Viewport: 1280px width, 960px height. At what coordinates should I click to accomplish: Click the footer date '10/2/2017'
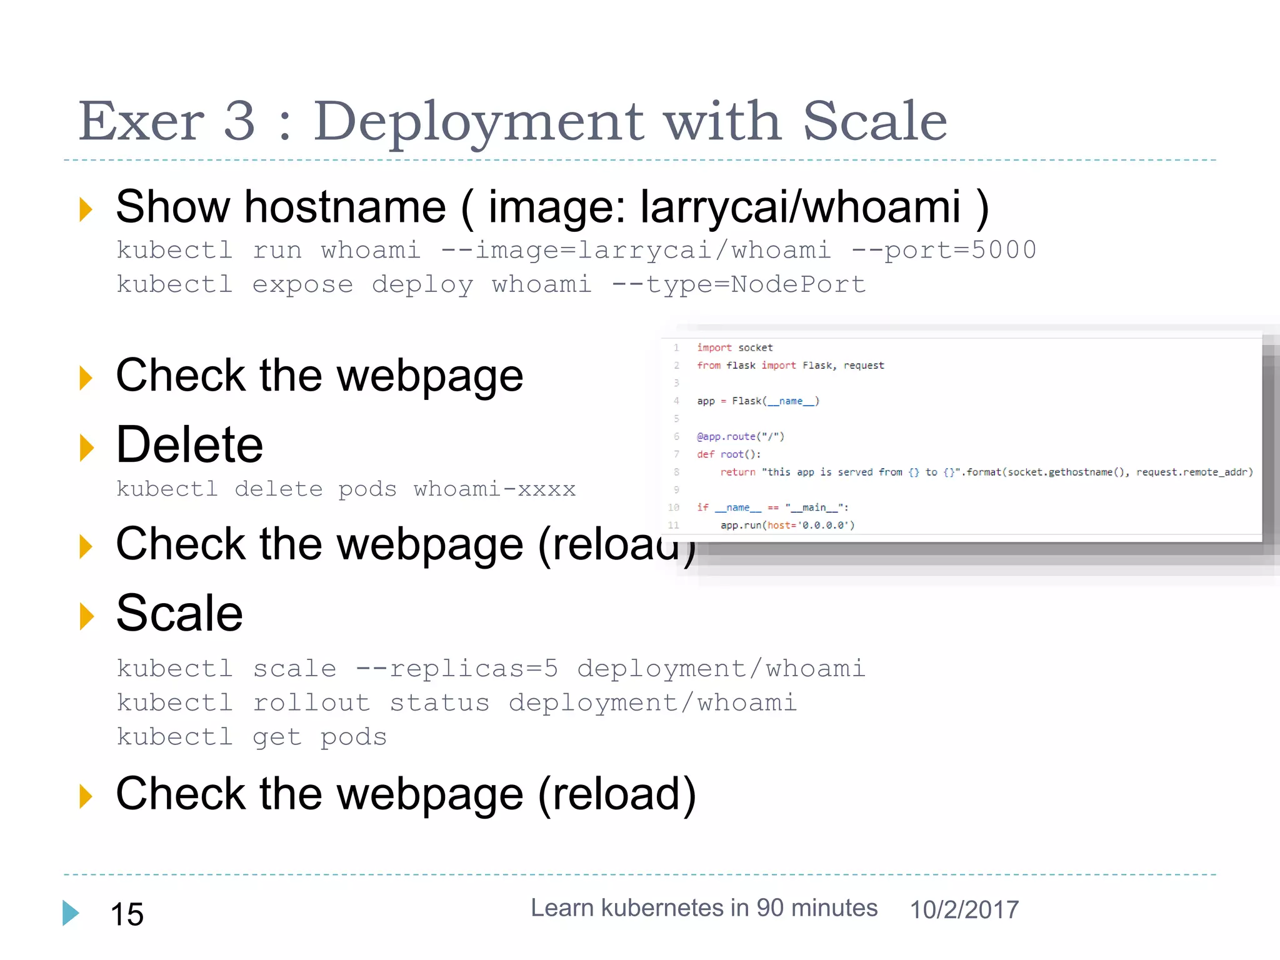tap(964, 910)
